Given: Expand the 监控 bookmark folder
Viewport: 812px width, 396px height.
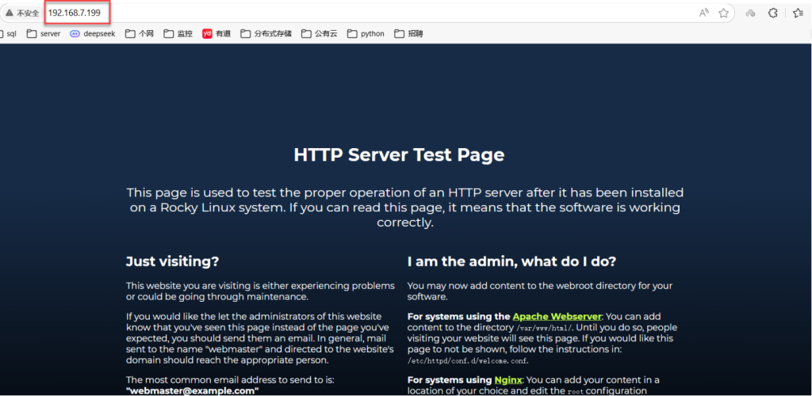Looking at the screenshot, I should [178, 34].
